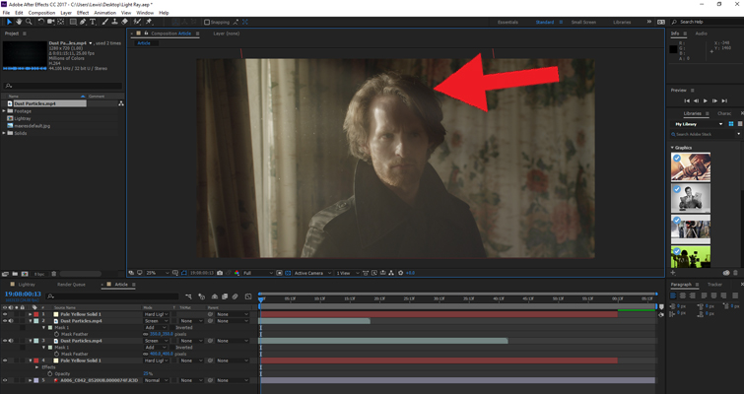Image resolution: width=744 pixels, height=394 pixels.
Task: Enable the Snapping checkbox
Action: coord(207,22)
